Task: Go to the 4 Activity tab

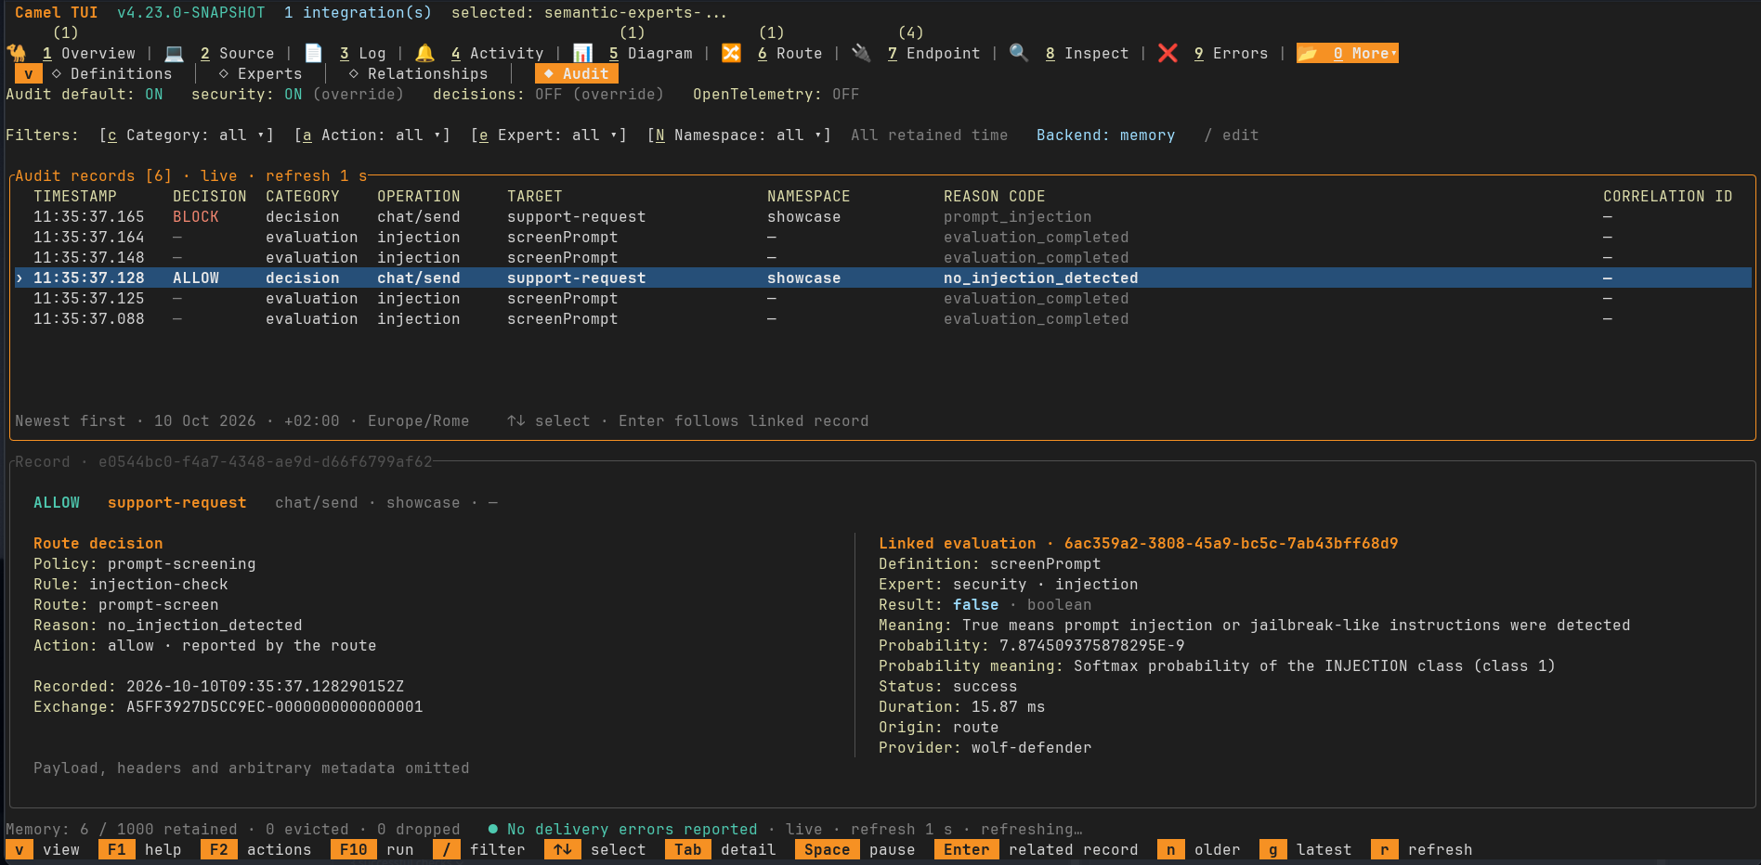Action: click(x=498, y=53)
